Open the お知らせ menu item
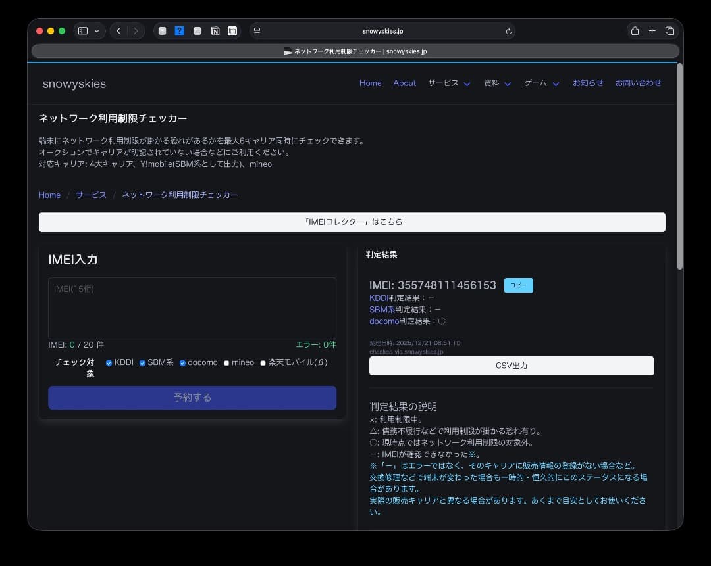Image resolution: width=711 pixels, height=566 pixels. (588, 83)
